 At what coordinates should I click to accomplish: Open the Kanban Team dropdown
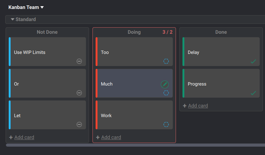[26, 7]
